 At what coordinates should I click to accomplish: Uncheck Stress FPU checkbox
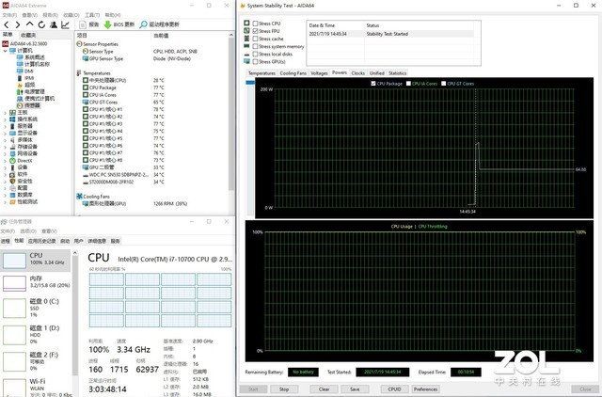coord(255,31)
